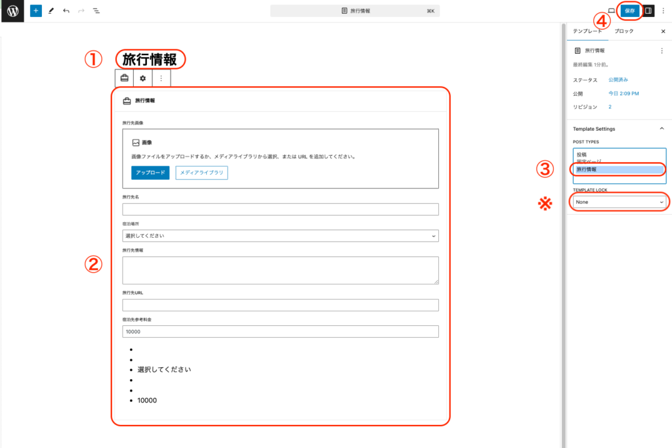Click the briefcase block type icon
This screenshot has width=672, height=448.
[124, 78]
